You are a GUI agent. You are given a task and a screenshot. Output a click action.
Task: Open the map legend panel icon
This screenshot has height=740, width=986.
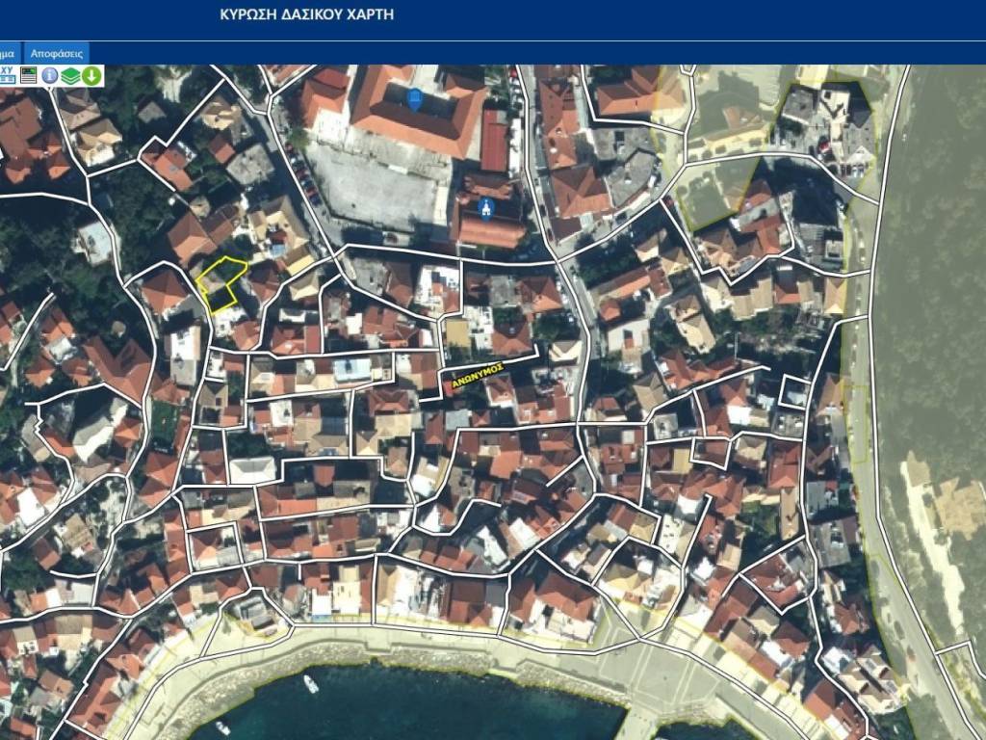pyautogui.click(x=29, y=75)
